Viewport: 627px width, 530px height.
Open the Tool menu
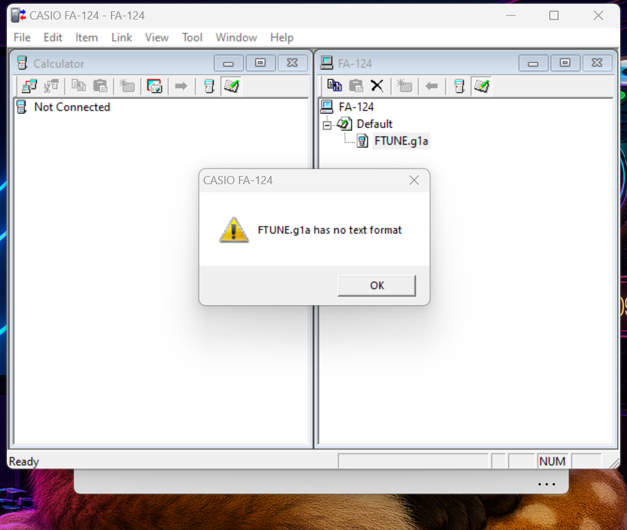coord(192,38)
